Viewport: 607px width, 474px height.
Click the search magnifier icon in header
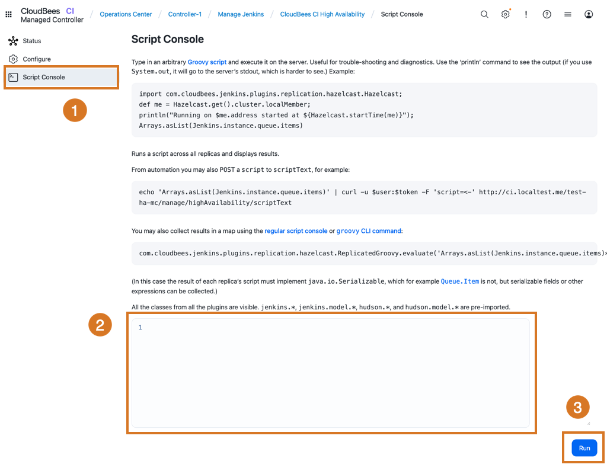(x=484, y=14)
